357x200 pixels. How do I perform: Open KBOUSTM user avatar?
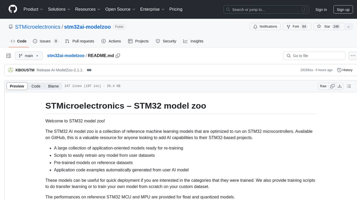pos(11,70)
